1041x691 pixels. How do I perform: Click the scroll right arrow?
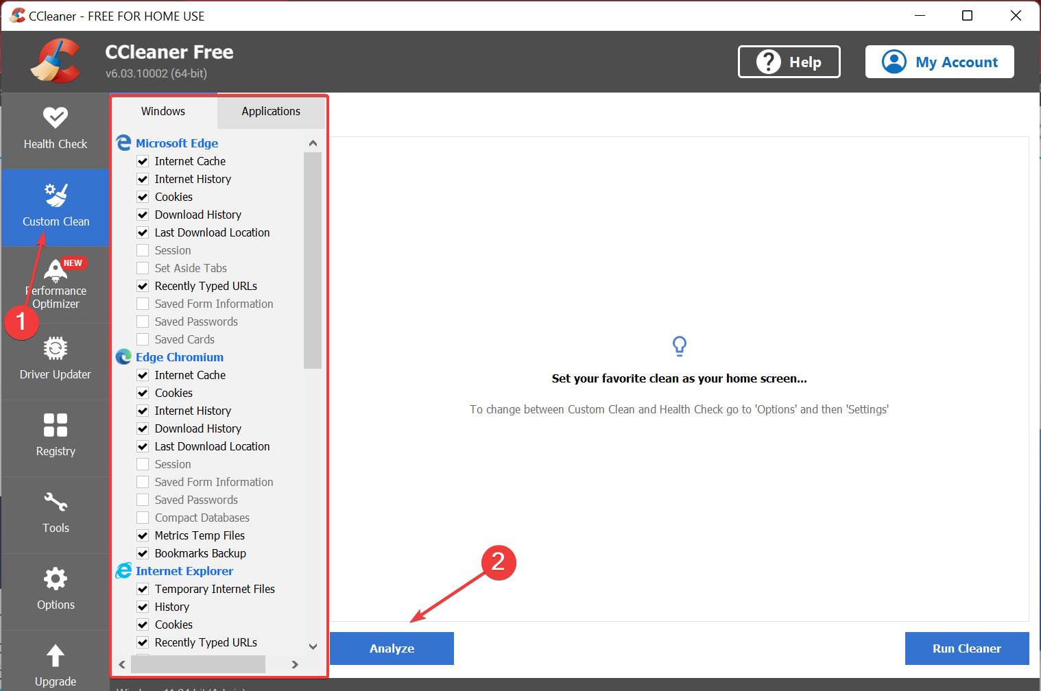coord(295,664)
